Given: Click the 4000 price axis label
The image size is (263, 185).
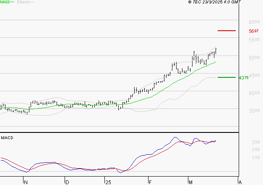Looking at the screenshot, I should tap(253, 93).
